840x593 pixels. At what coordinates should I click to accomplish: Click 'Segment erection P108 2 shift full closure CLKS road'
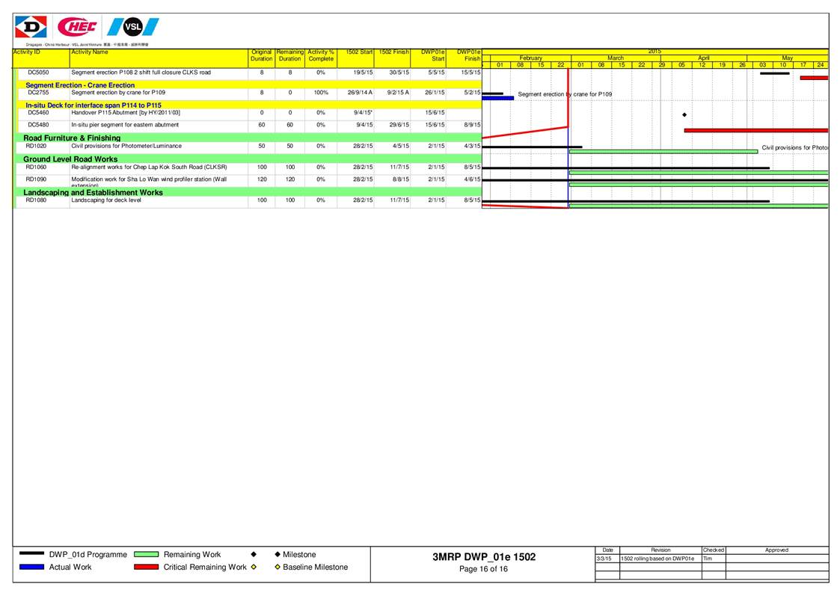click(x=141, y=73)
